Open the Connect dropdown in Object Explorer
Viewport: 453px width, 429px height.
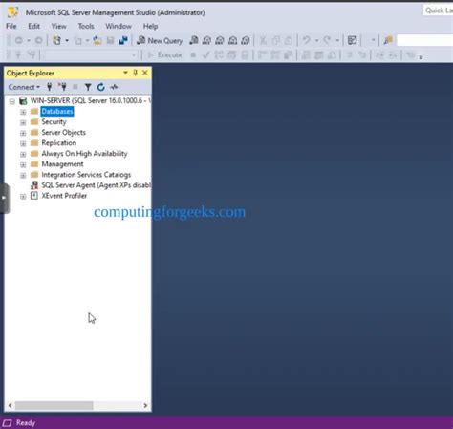point(24,87)
